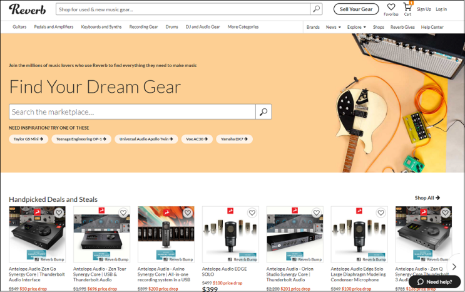The height and width of the screenshot is (292, 465).
Task: Focus the top Shop for gear search field
Action: [x=183, y=9]
